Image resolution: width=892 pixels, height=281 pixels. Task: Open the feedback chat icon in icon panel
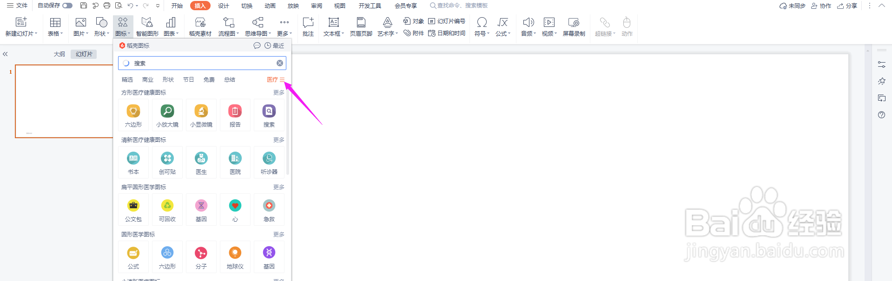(257, 45)
